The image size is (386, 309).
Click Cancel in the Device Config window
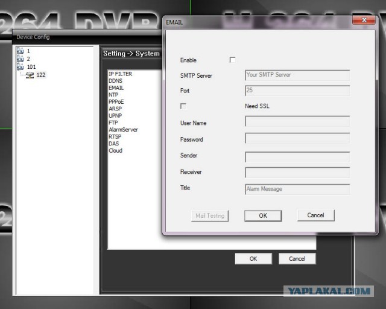(297, 259)
